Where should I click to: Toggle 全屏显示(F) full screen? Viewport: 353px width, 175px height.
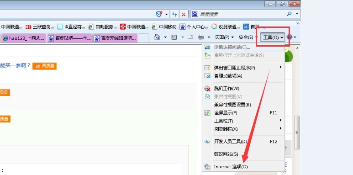[243, 112]
